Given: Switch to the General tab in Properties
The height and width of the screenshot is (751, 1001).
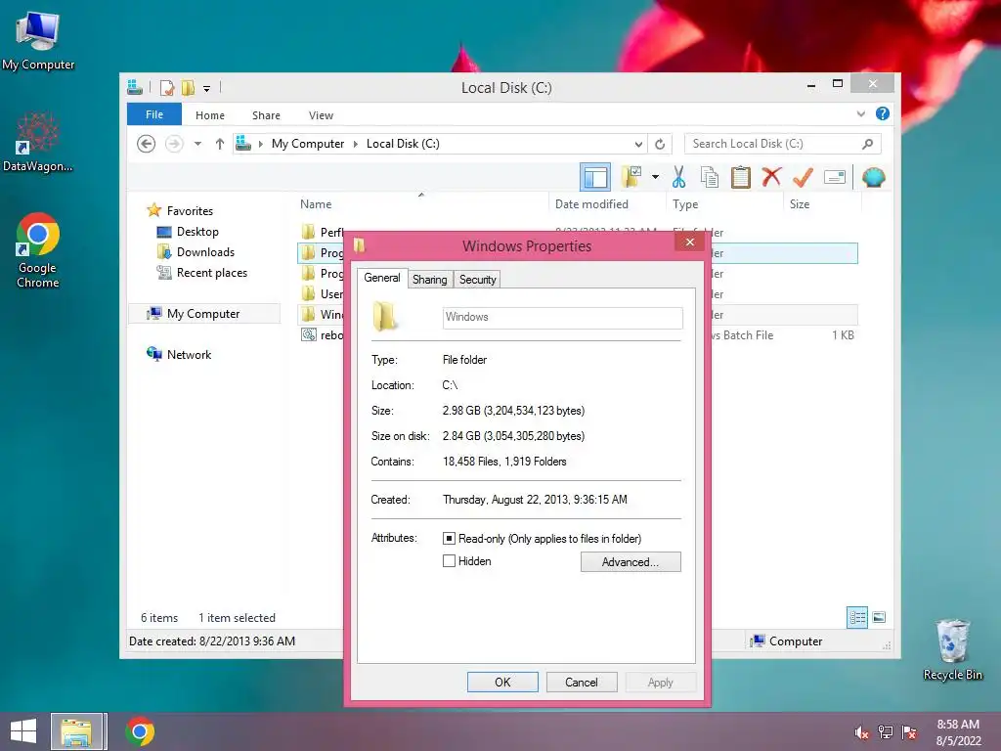Looking at the screenshot, I should tap(382, 278).
